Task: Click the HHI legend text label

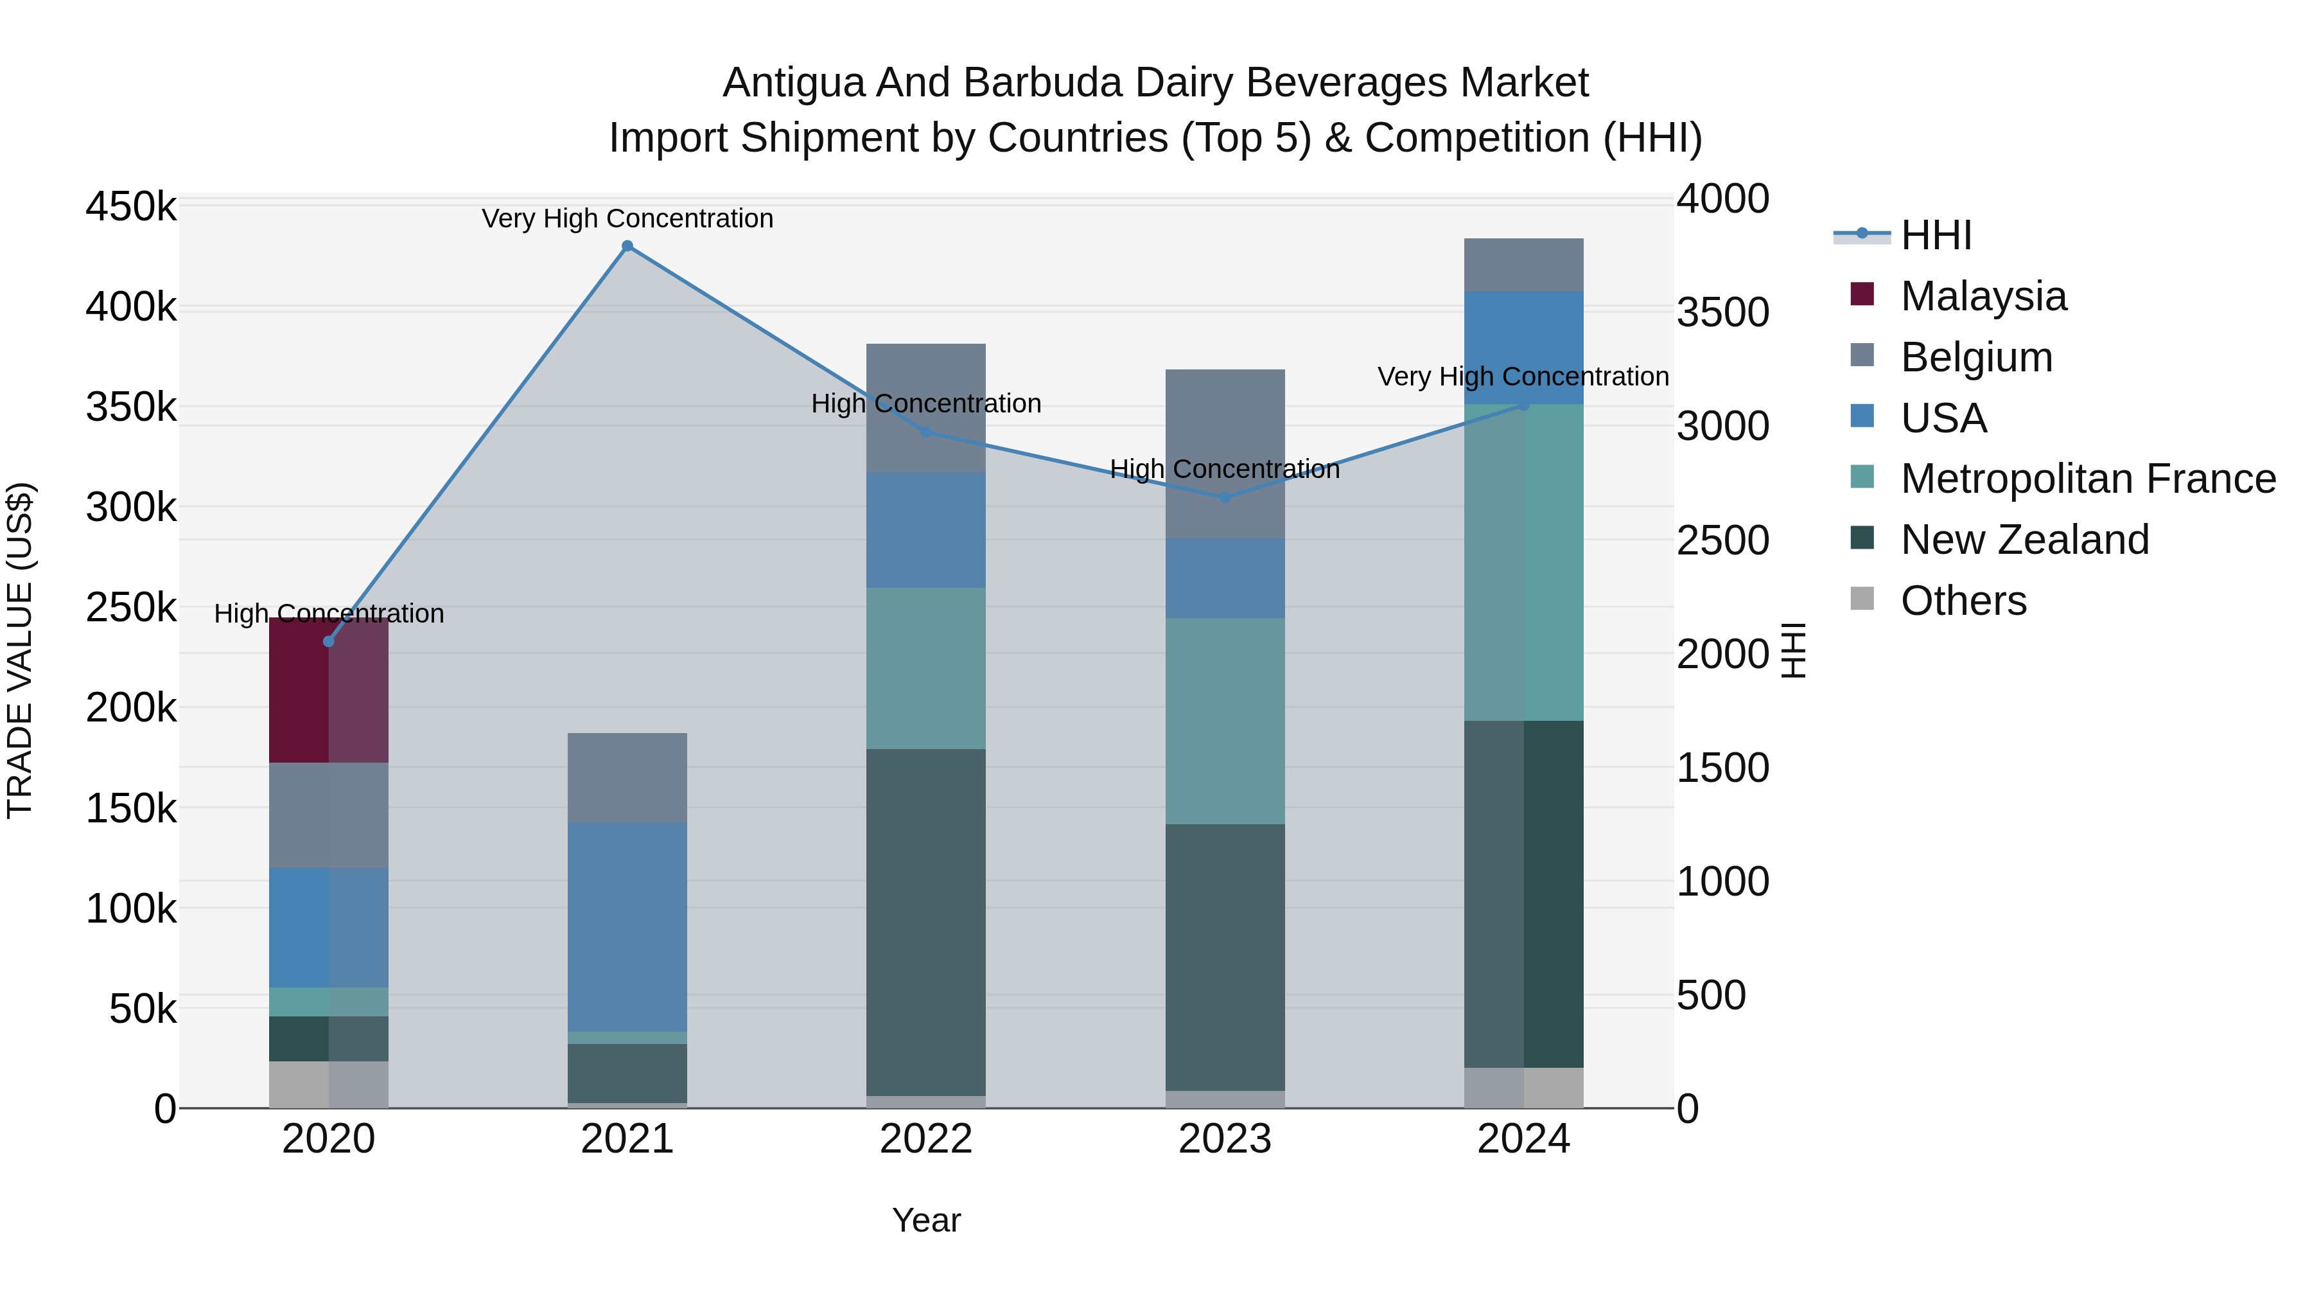Action: coord(1936,235)
